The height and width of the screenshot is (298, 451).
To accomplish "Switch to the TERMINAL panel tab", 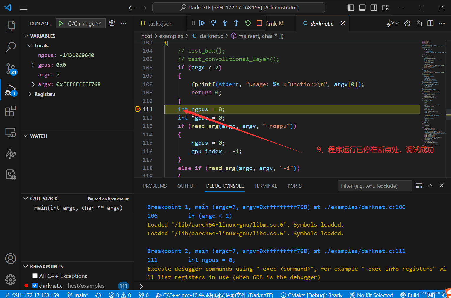I will (266, 186).
